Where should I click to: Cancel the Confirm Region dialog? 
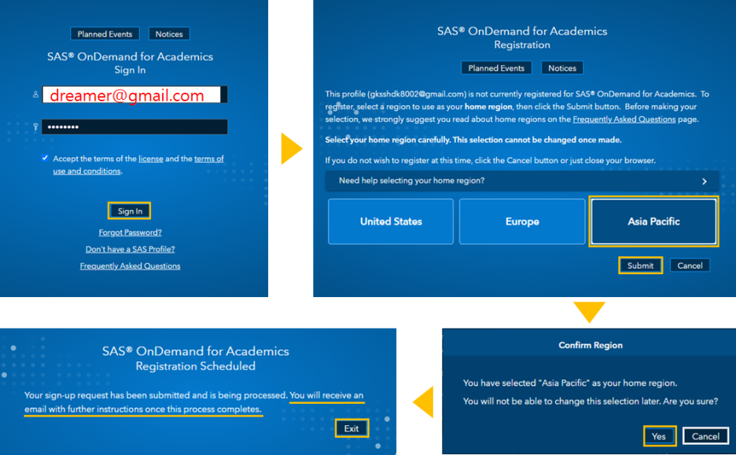pyautogui.click(x=705, y=436)
